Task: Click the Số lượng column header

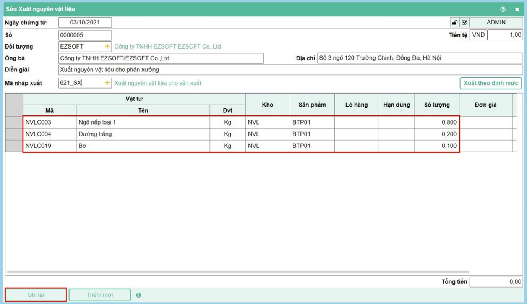Action: coord(437,105)
